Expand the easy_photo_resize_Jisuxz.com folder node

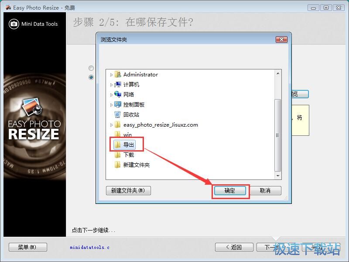(x=111, y=125)
